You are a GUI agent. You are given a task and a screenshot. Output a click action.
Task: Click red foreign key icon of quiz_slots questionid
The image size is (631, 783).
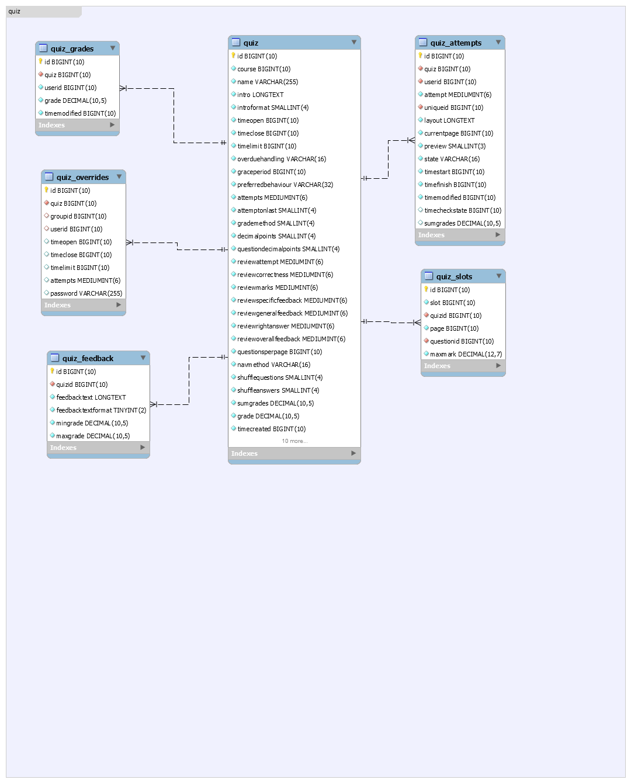427,341
